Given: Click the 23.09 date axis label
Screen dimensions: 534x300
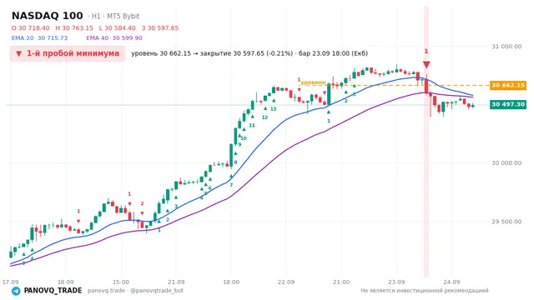Looking at the screenshot, I should [x=396, y=282].
